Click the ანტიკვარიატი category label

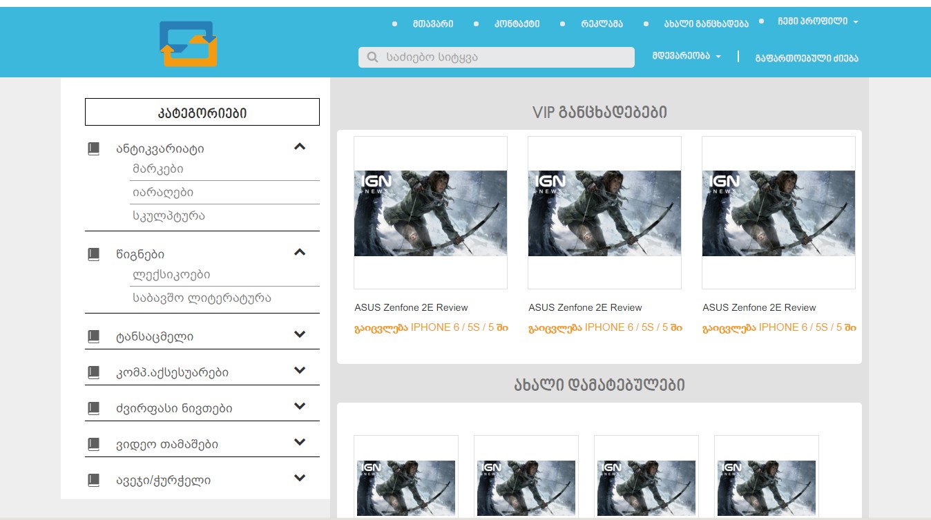tap(160, 149)
